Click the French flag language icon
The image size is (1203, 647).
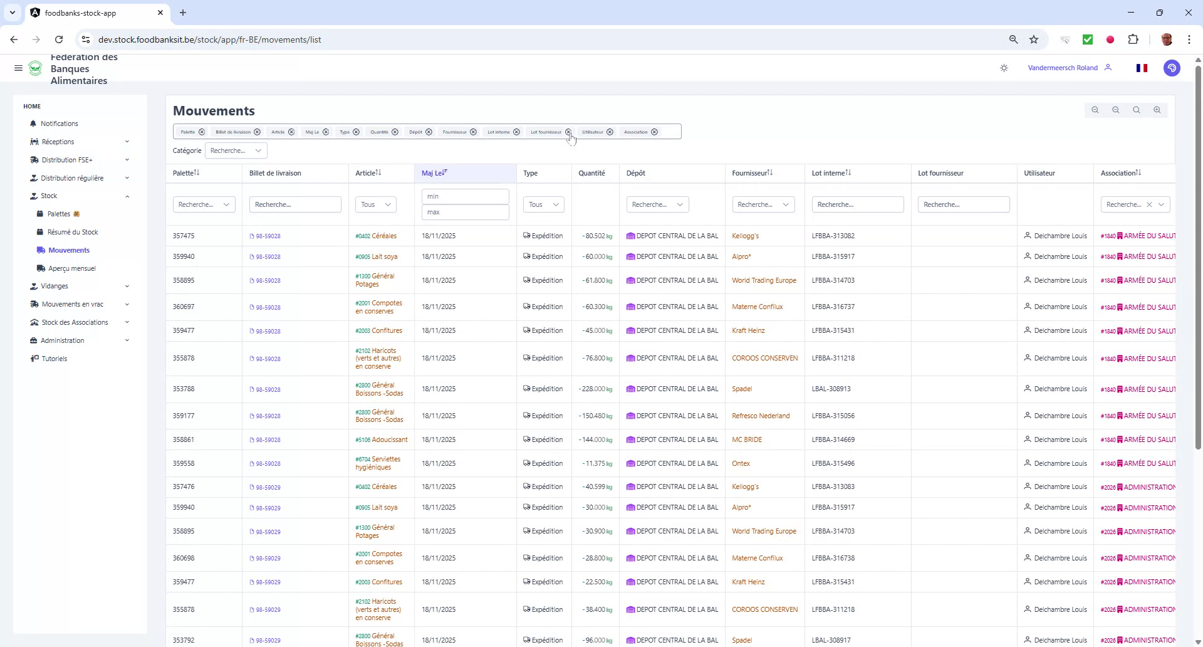pyautogui.click(x=1142, y=68)
